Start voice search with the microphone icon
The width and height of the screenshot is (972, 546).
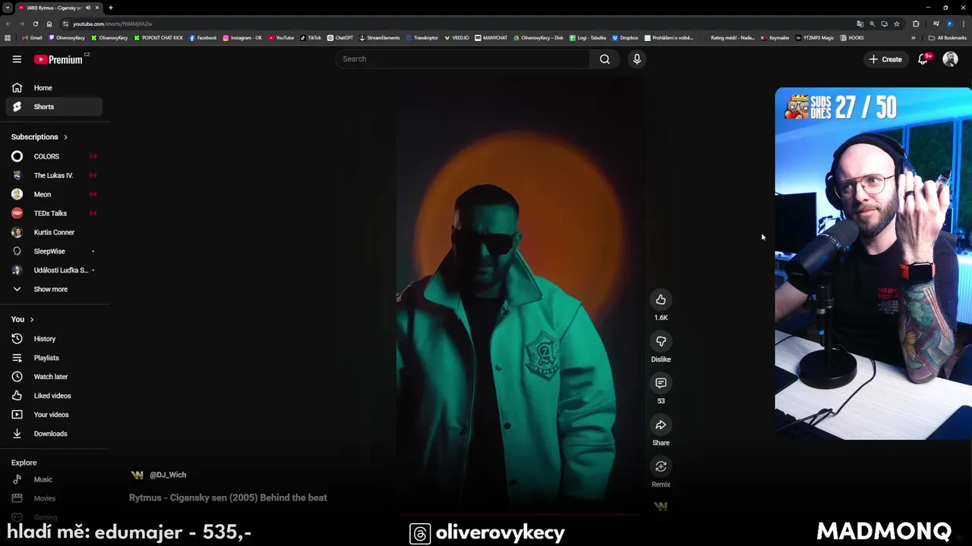[637, 59]
